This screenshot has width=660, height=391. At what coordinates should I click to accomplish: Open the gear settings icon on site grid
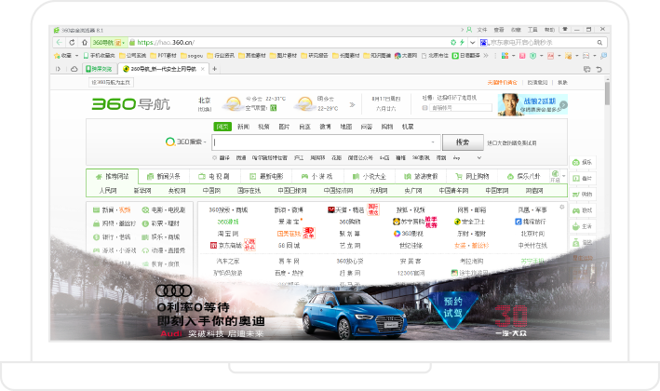pyautogui.click(x=561, y=207)
